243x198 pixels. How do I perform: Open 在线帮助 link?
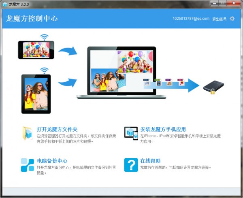coord(150,161)
